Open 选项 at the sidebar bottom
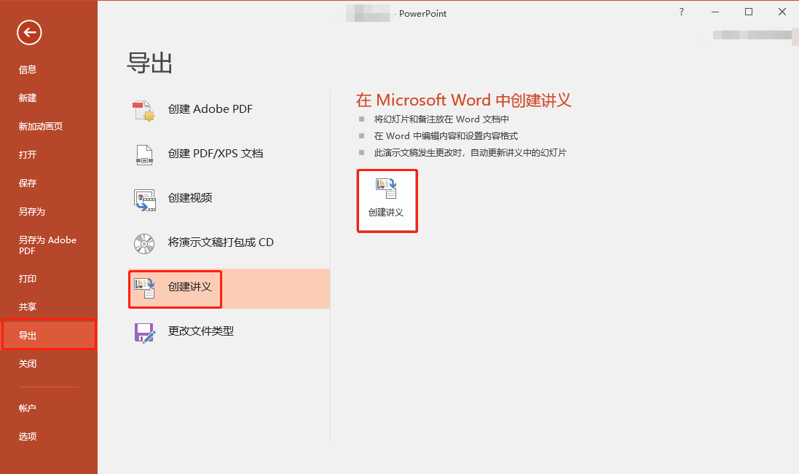Image resolution: width=799 pixels, height=474 pixels. tap(28, 437)
